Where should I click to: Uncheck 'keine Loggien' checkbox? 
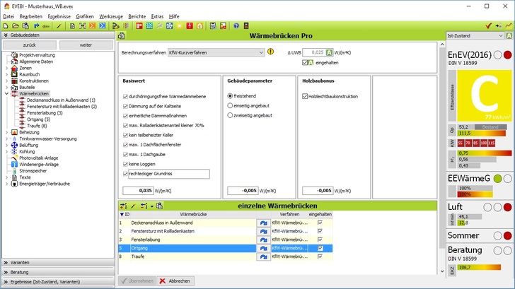(126, 163)
